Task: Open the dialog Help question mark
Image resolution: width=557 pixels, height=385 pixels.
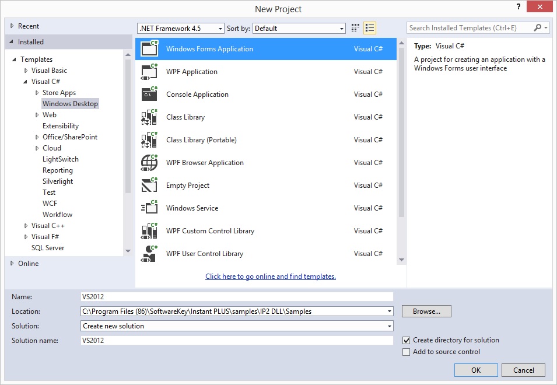Action: (x=519, y=6)
